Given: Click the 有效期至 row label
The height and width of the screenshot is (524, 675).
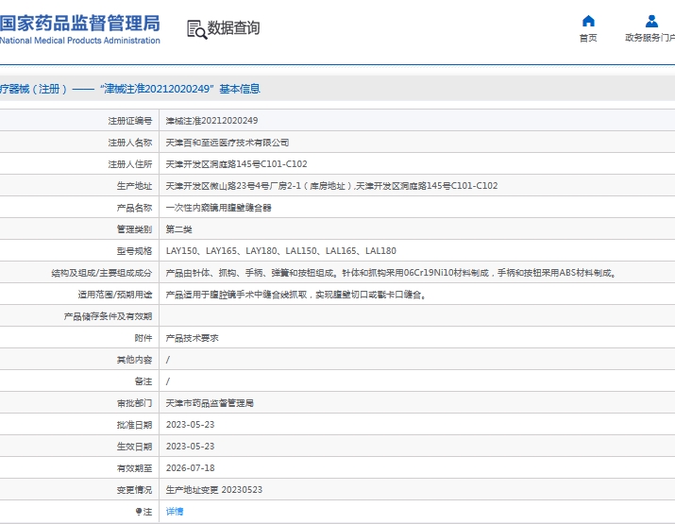Looking at the screenshot, I should pos(134,468).
